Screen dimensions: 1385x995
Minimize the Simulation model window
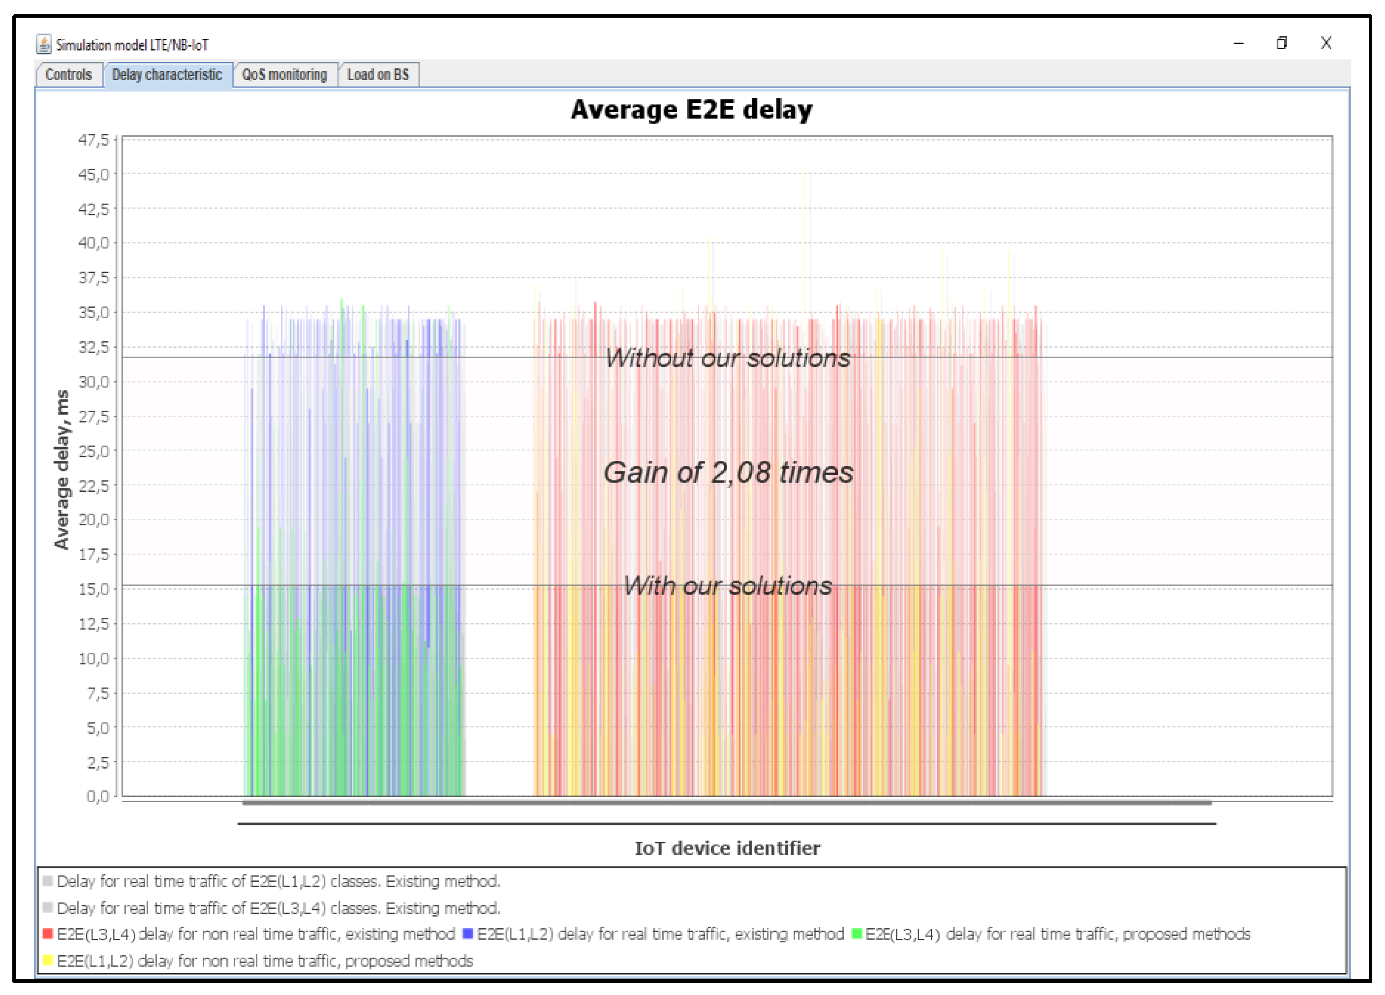1239,43
